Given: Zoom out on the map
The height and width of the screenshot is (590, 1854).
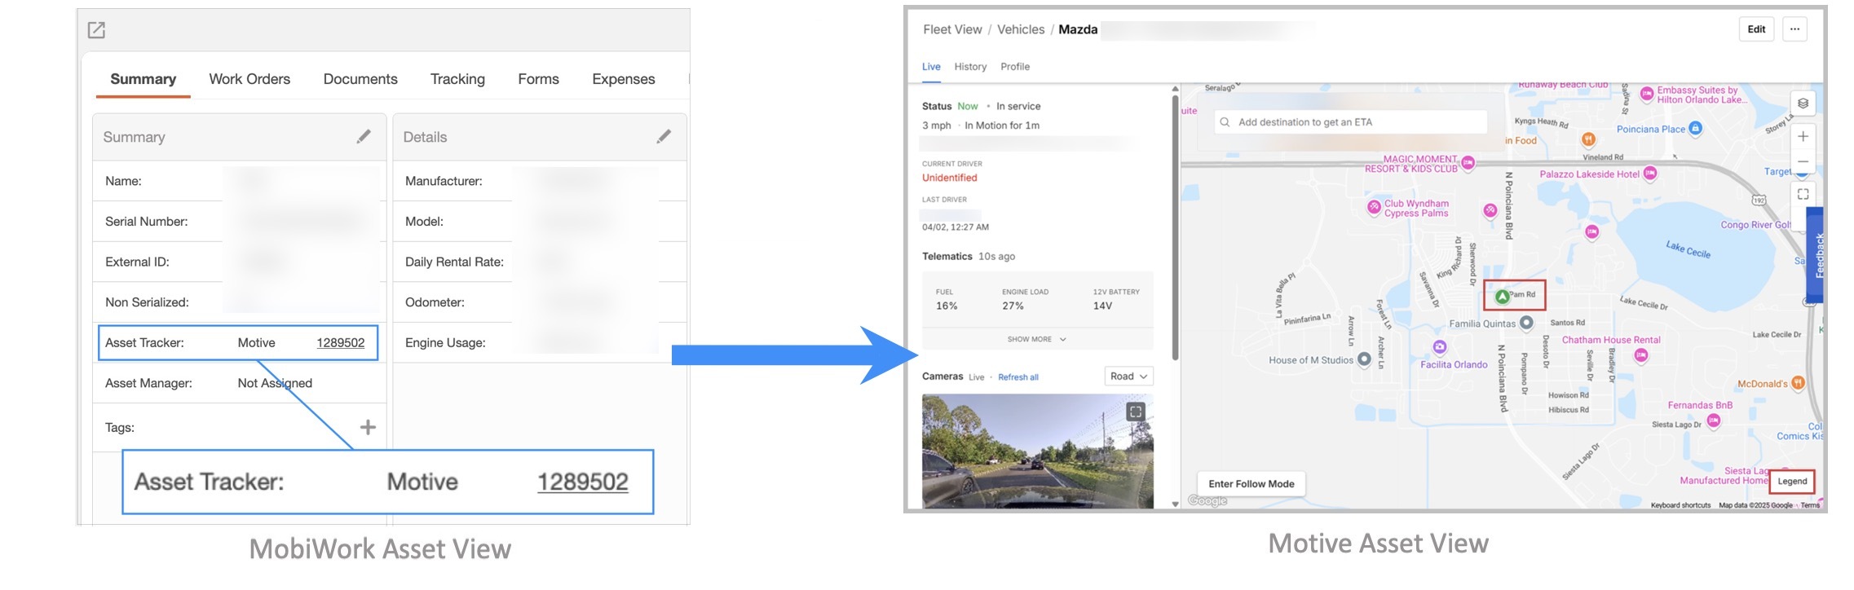Looking at the screenshot, I should 1803,162.
